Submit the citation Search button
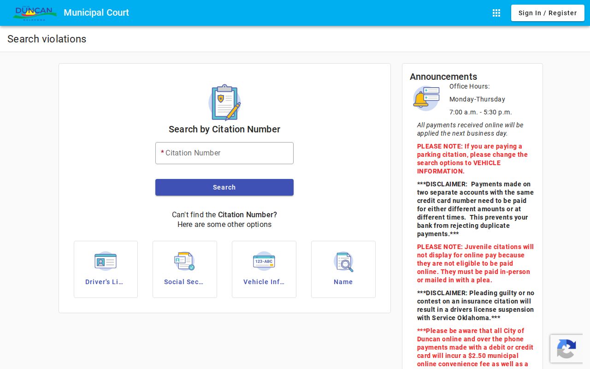Viewport: 590px width, 369px height. click(224, 187)
